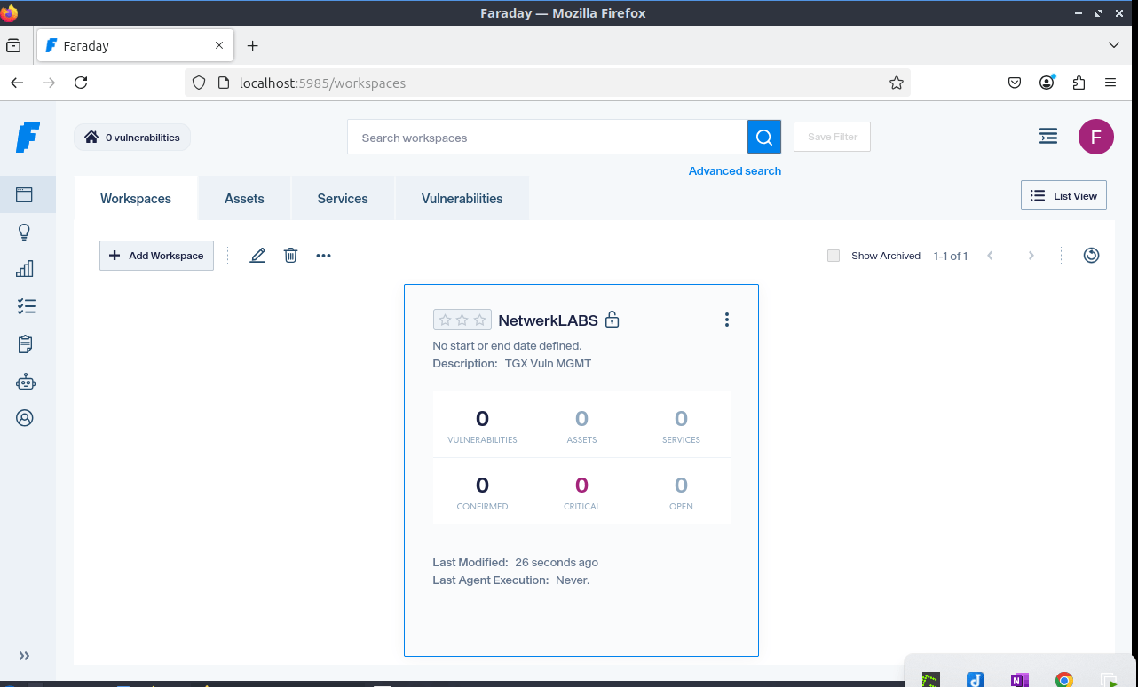Star the NetwerkLABS workspace as favorite

pyautogui.click(x=462, y=320)
